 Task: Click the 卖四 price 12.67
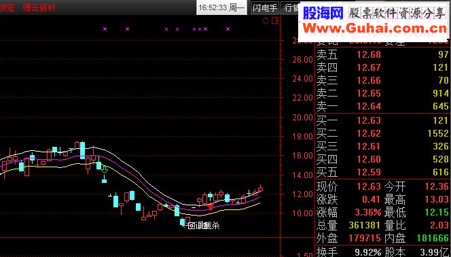click(x=369, y=67)
